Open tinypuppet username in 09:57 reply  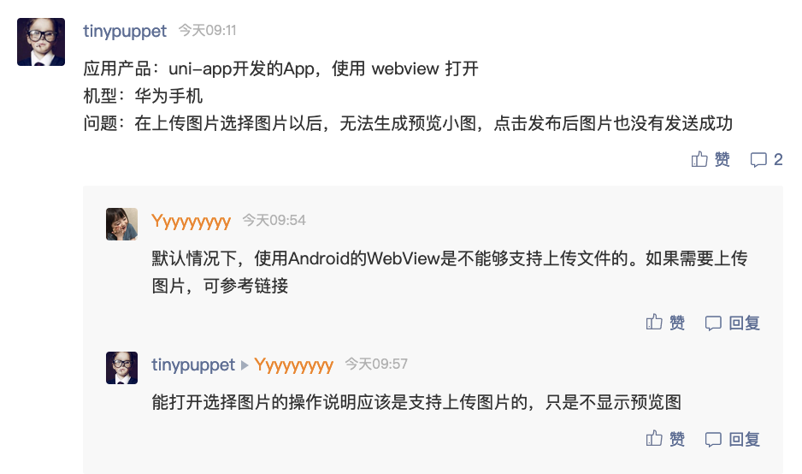(x=193, y=365)
